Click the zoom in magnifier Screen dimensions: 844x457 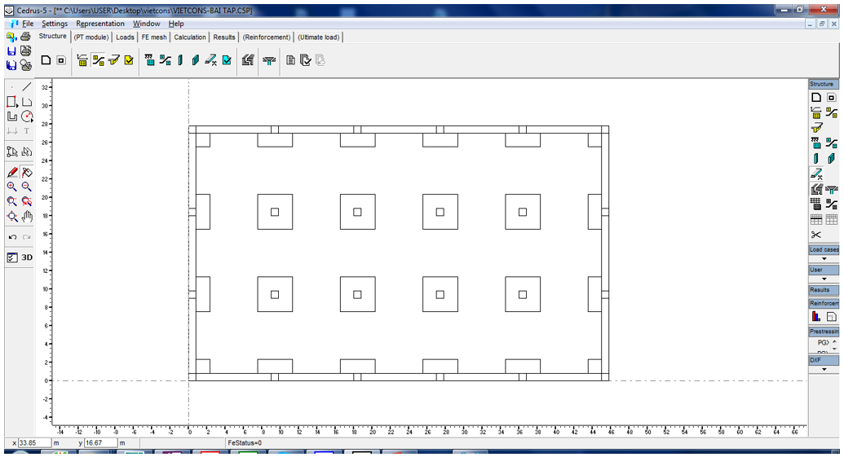[12, 187]
